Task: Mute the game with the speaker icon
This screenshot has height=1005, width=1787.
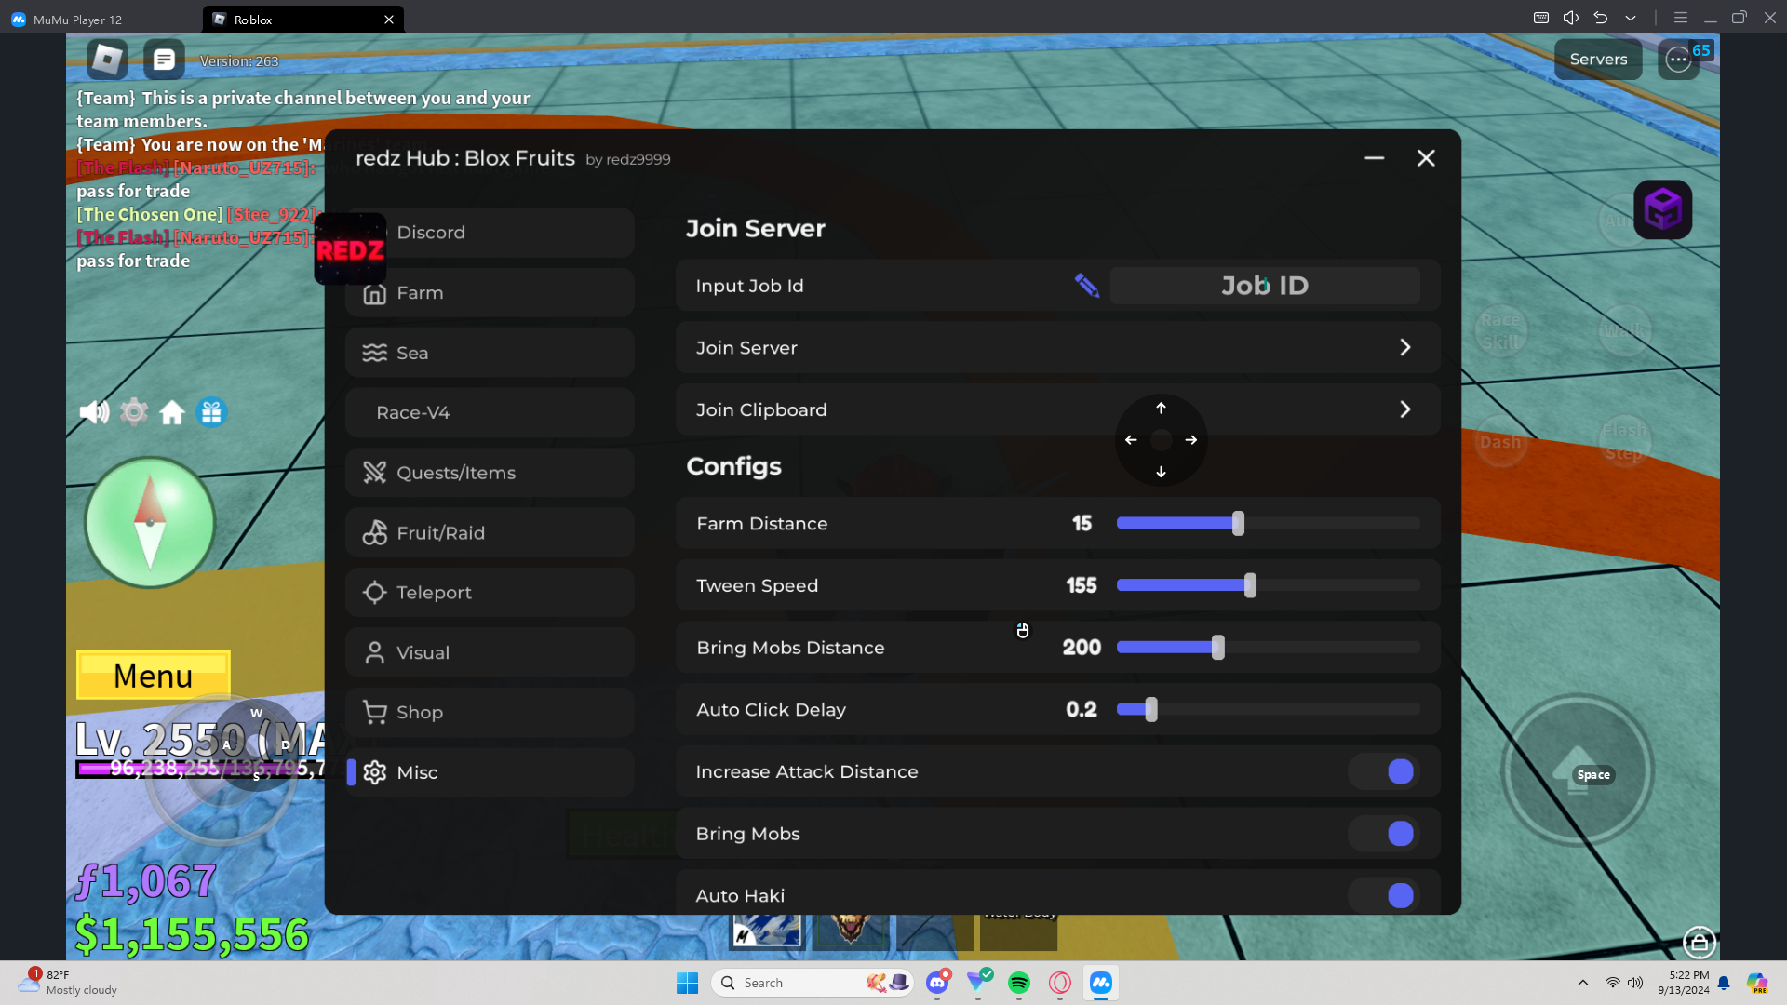Action: pos(94,412)
